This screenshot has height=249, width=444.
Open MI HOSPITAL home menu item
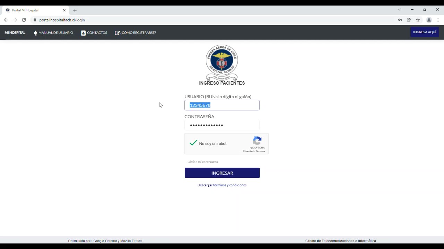coord(15,33)
